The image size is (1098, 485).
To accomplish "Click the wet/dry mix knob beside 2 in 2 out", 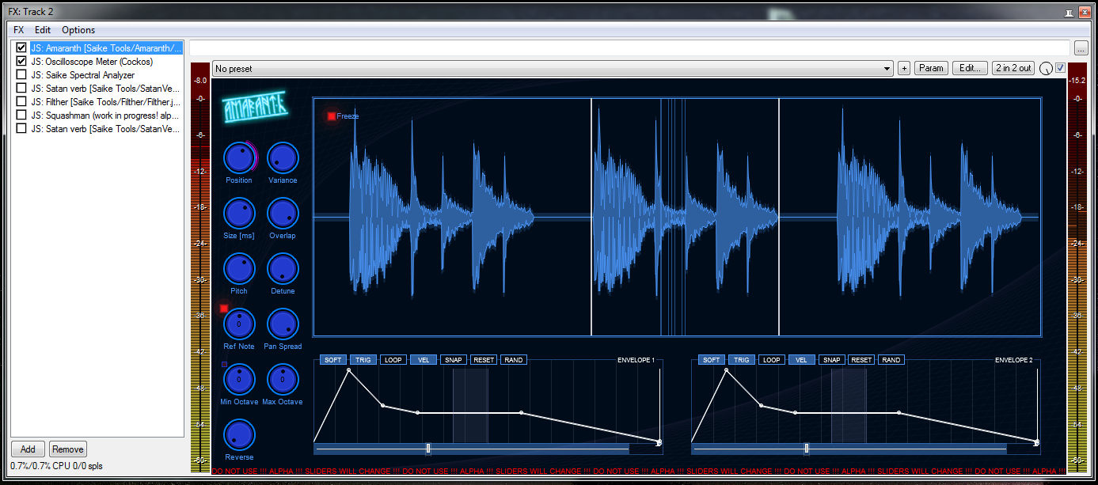I will 1047,69.
